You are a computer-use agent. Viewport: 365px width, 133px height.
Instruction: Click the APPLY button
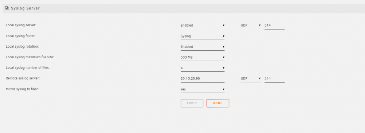point(192,103)
